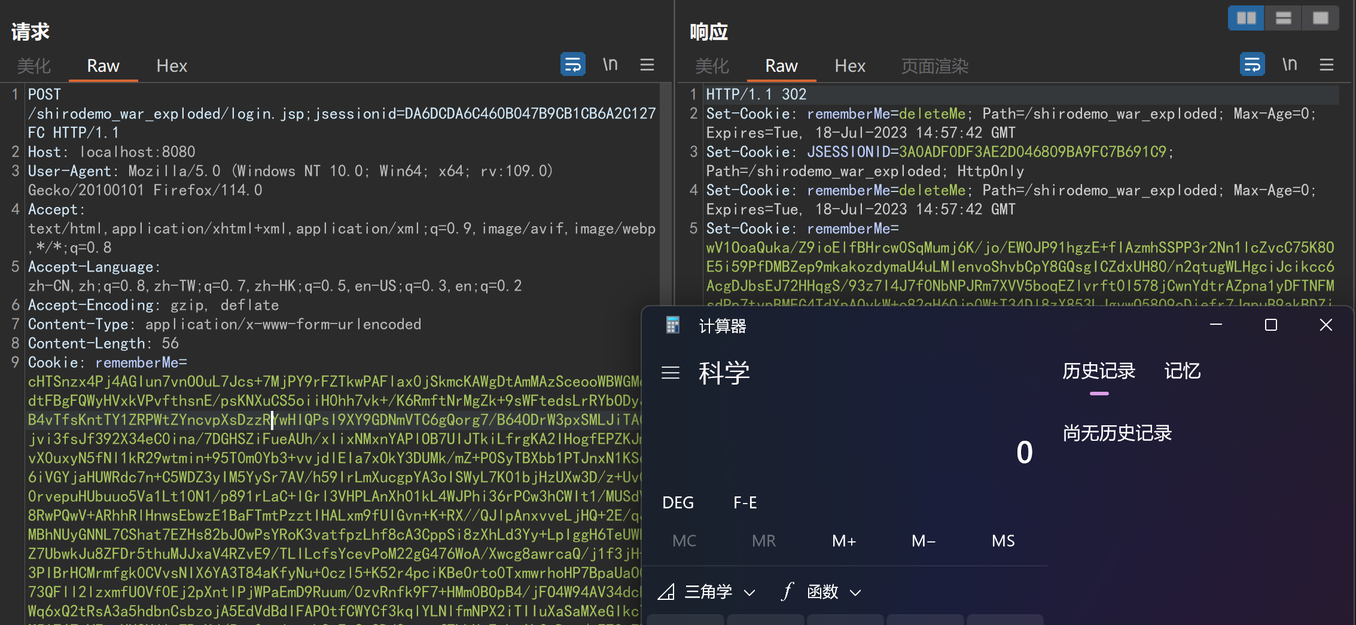Click the M+ memory add button
Screen dimensions: 1356x625
tap(844, 541)
